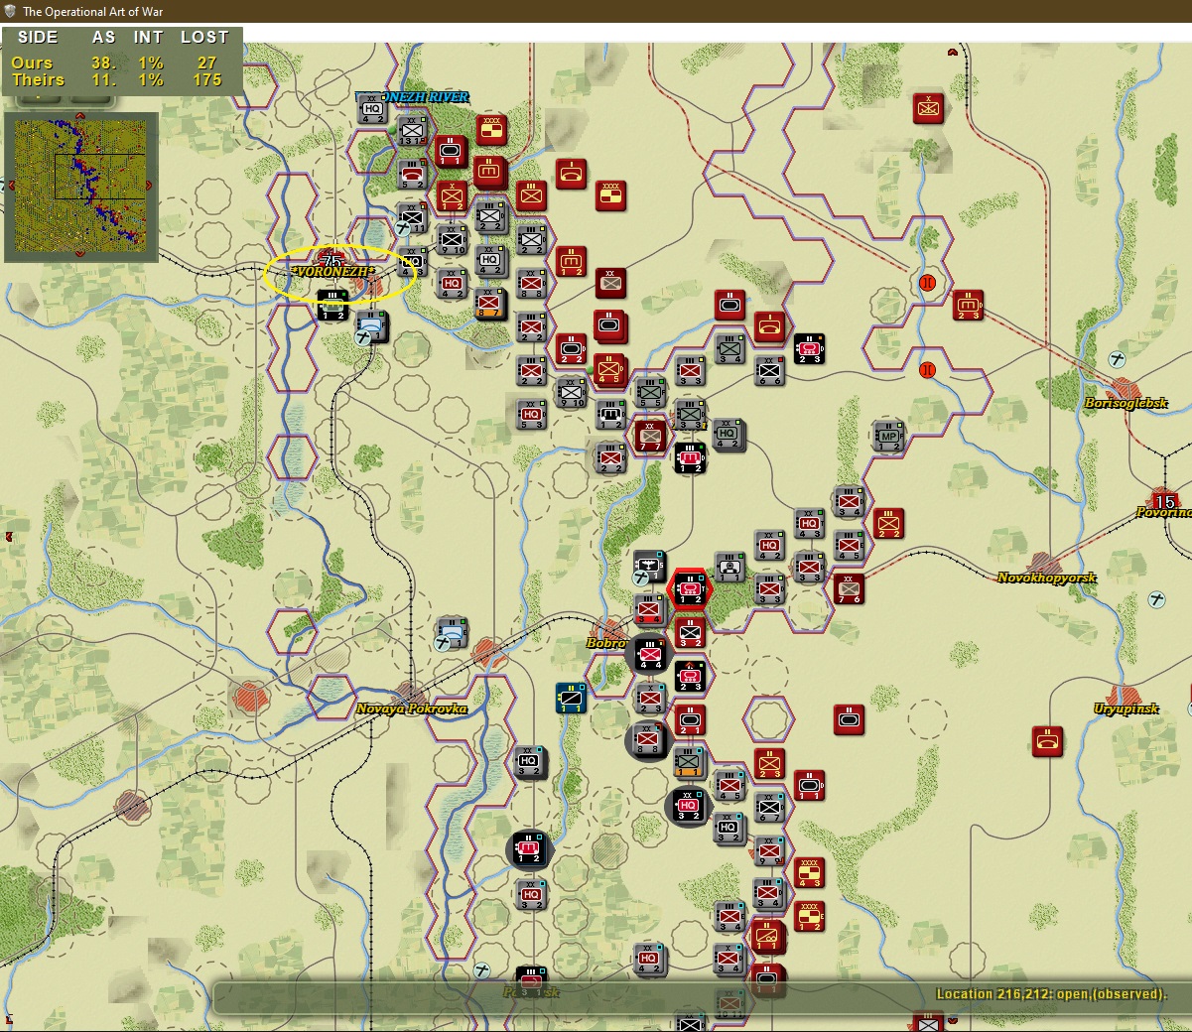Select the orange-strength 1 1 regiment counter
Viewport: 1192px width, 1032px height.
point(689,762)
